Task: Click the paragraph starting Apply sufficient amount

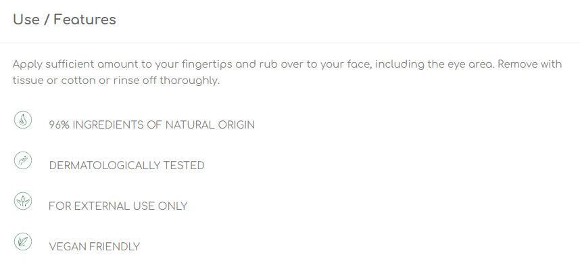Action: click(x=287, y=72)
